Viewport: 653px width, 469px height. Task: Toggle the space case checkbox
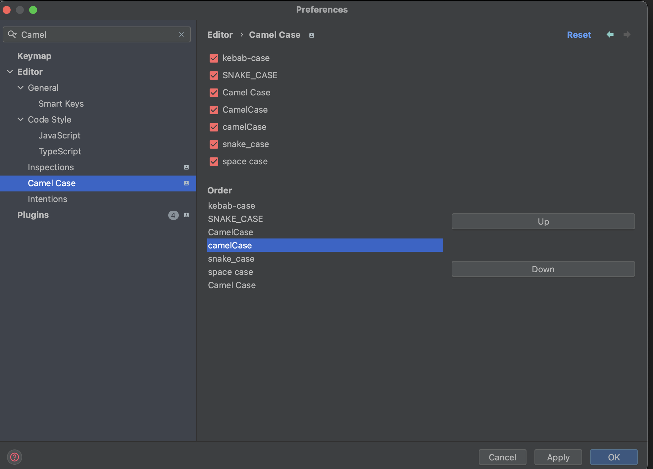coord(214,162)
